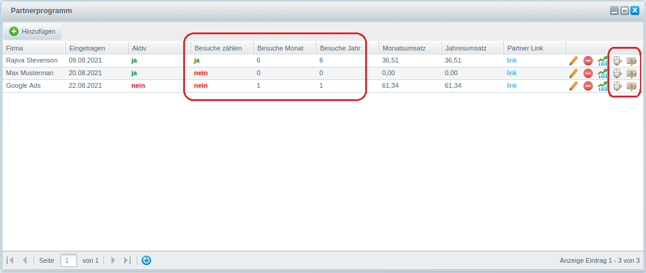Sort by the Firma column header
646x273 pixels.
33,48
